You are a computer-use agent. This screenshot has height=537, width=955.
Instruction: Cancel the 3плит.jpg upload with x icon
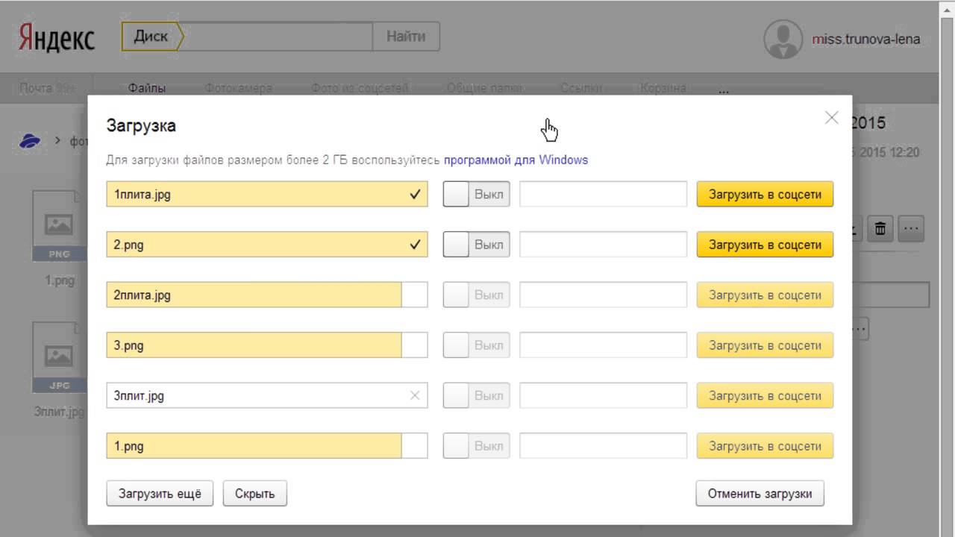point(415,396)
